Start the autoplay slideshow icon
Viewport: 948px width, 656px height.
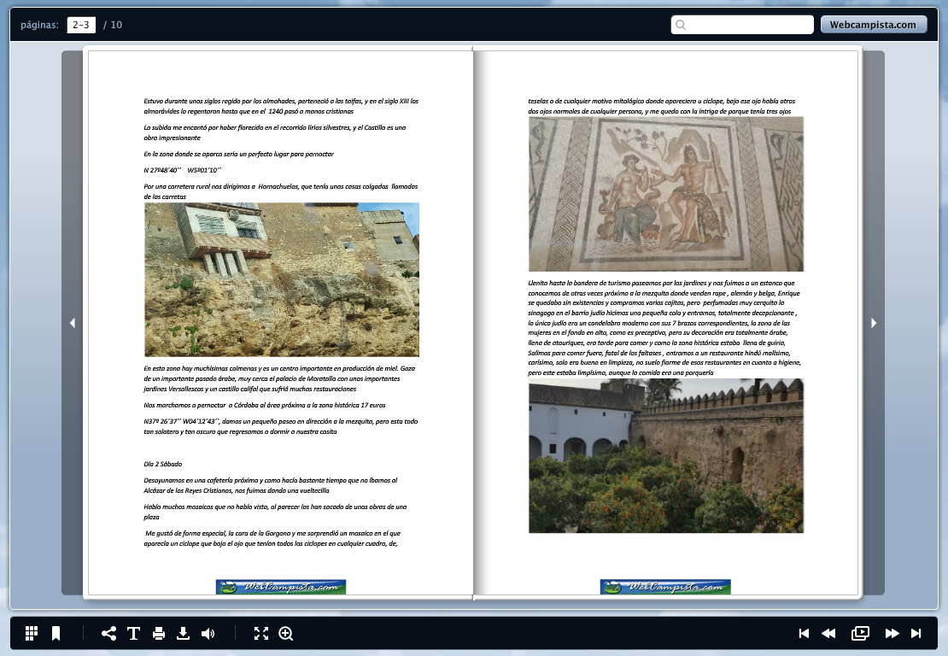[860, 633]
